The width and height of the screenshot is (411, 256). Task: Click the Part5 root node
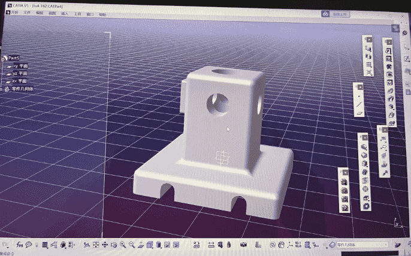[x=14, y=58]
